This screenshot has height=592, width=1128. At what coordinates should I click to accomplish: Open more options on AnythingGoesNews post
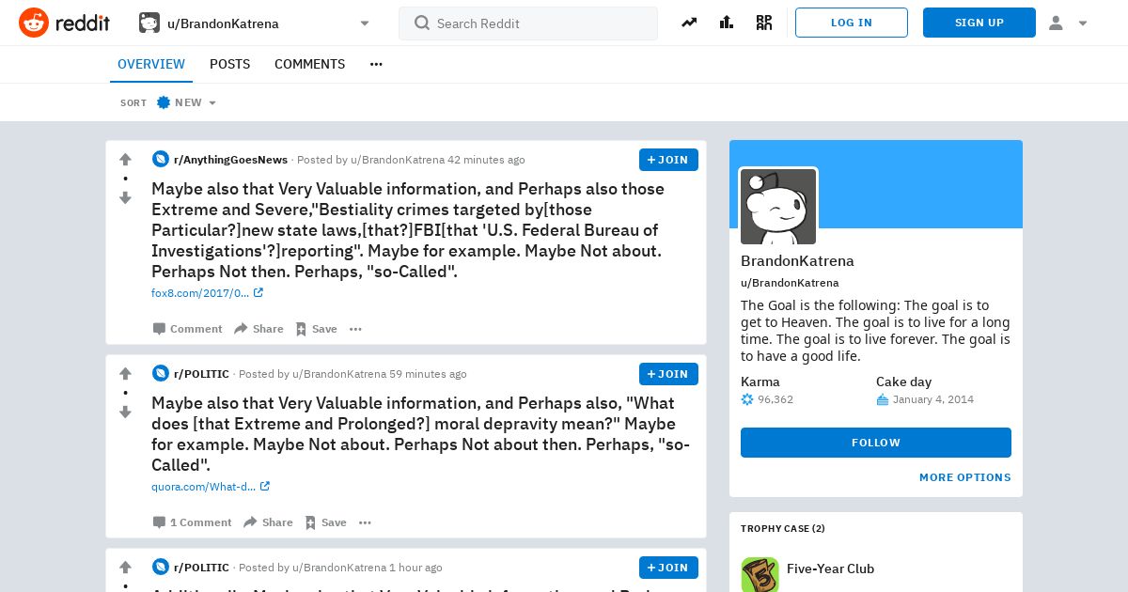click(355, 329)
